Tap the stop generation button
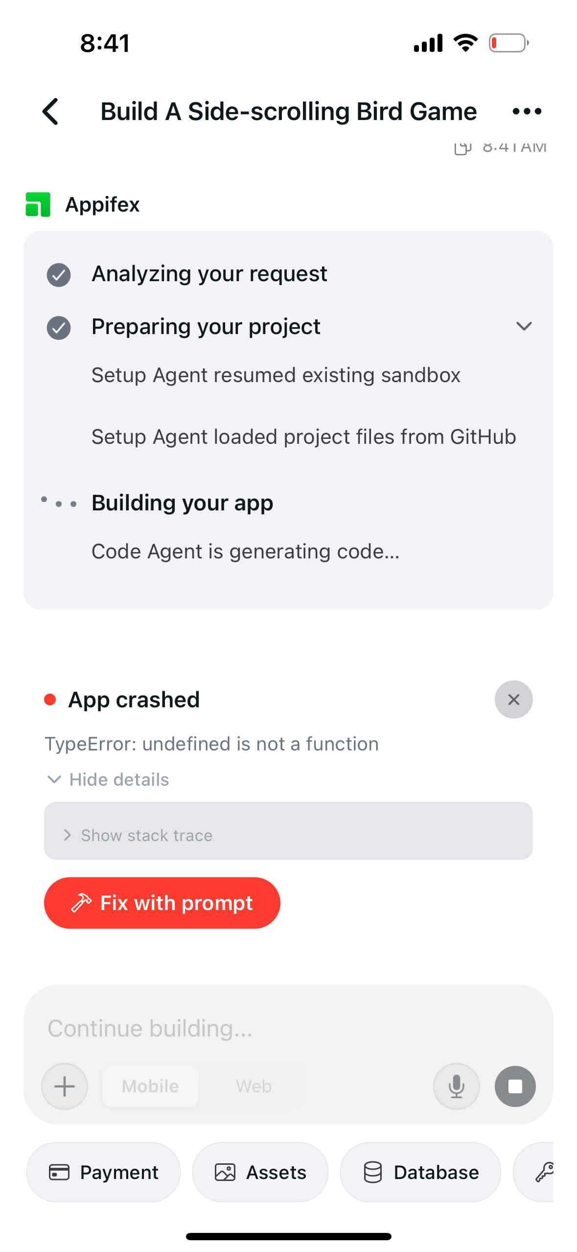 515,1086
